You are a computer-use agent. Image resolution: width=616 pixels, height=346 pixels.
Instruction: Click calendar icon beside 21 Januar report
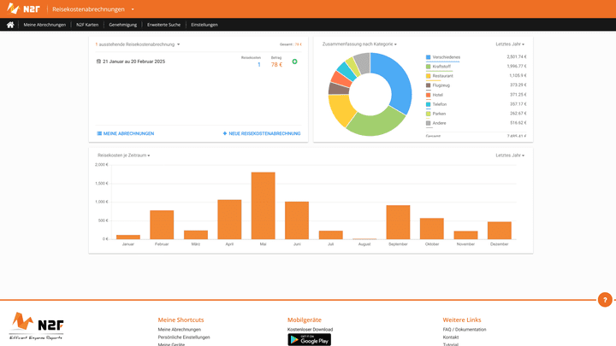click(x=98, y=62)
